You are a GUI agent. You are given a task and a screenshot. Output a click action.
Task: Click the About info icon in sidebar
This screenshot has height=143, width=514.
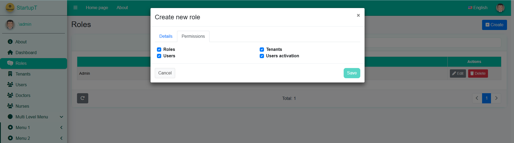(10, 42)
